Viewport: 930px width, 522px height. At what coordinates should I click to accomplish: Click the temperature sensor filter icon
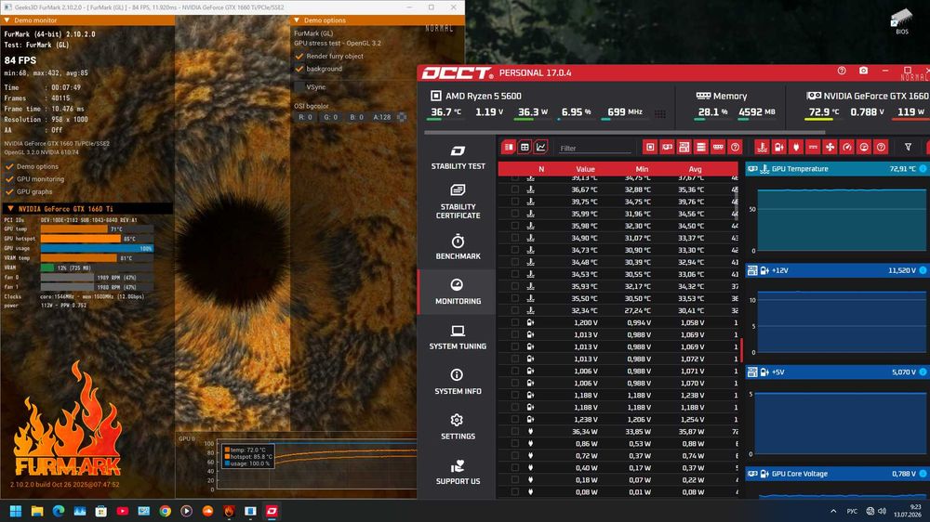coord(763,147)
